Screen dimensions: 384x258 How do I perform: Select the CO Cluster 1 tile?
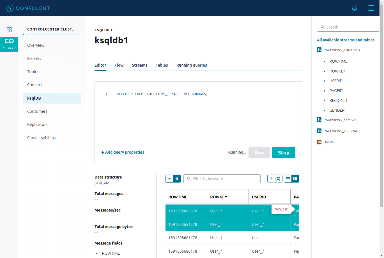(9, 44)
